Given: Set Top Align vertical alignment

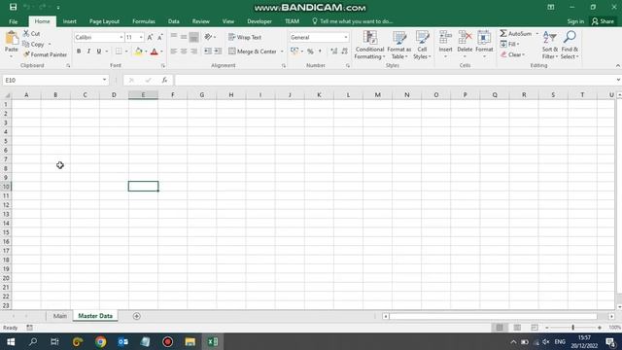Looking at the screenshot, I should 174,37.
